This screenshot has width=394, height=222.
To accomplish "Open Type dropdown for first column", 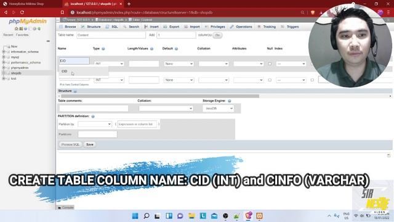I will [109, 64].
